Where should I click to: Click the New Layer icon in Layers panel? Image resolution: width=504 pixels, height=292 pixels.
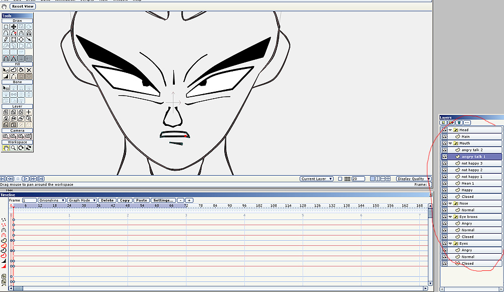tap(443, 123)
